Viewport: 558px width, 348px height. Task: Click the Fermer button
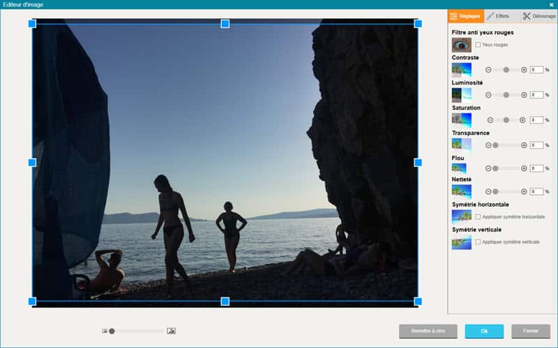click(x=530, y=331)
